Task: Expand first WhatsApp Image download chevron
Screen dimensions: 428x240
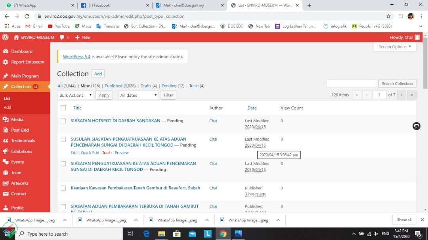Action: click(x=65, y=220)
